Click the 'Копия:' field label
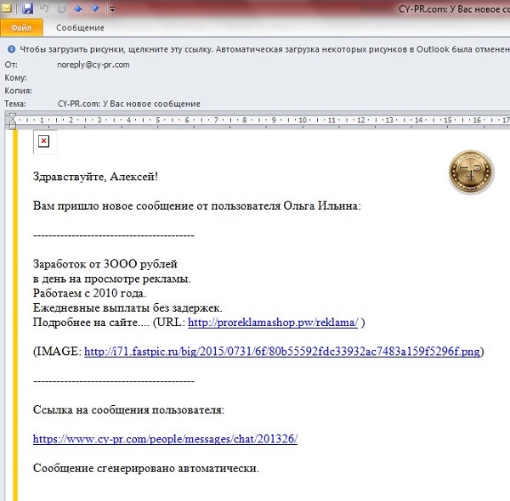The height and width of the screenshot is (501, 510). [x=18, y=91]
